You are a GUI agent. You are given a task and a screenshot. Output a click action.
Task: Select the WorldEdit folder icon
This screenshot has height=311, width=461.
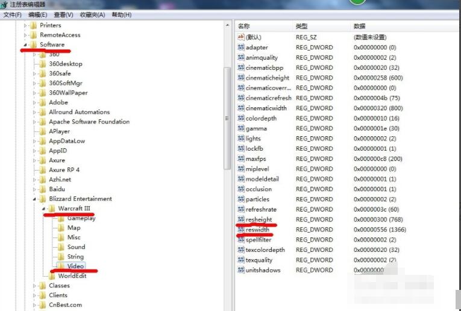[52, 276]
